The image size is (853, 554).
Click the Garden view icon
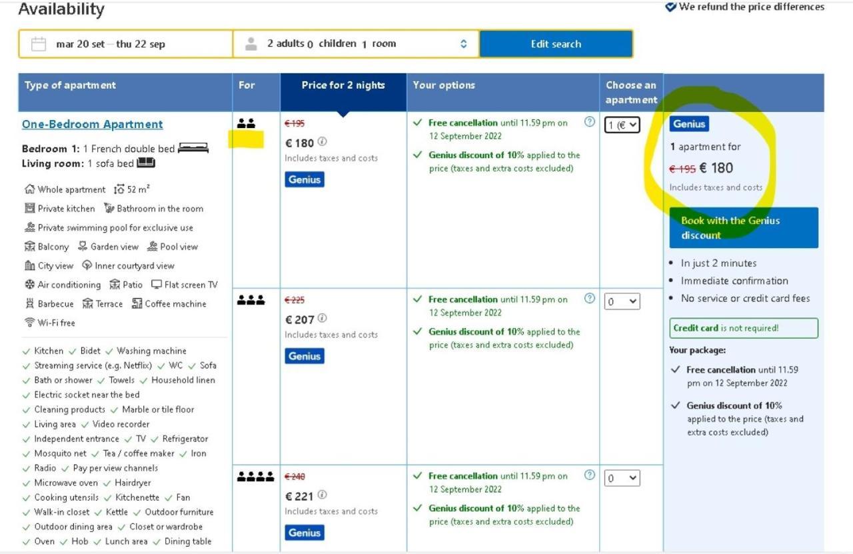point(83,246)
